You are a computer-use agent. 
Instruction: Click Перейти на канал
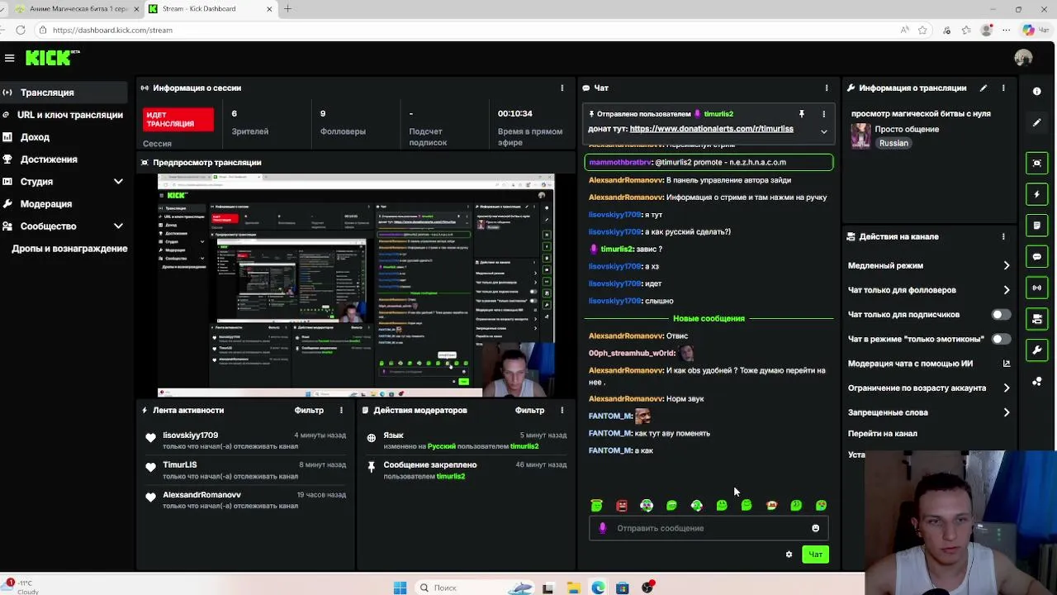point(882,433)
